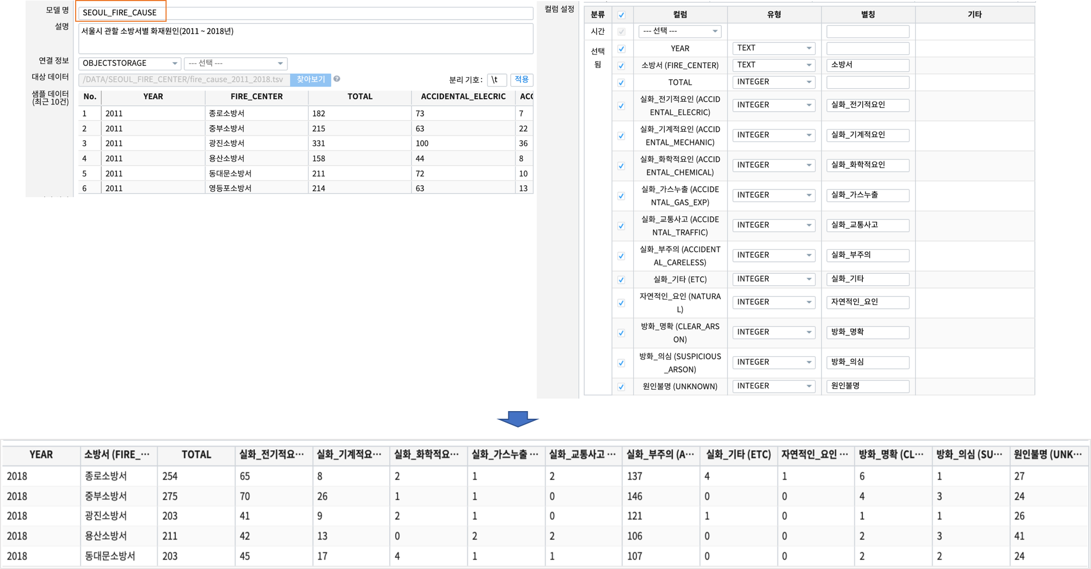Click the 모델 명 SEOUL_FIRE_CAUSE field
The width and height of the screenshot is (1091, 569).
(x=305, y=13)
